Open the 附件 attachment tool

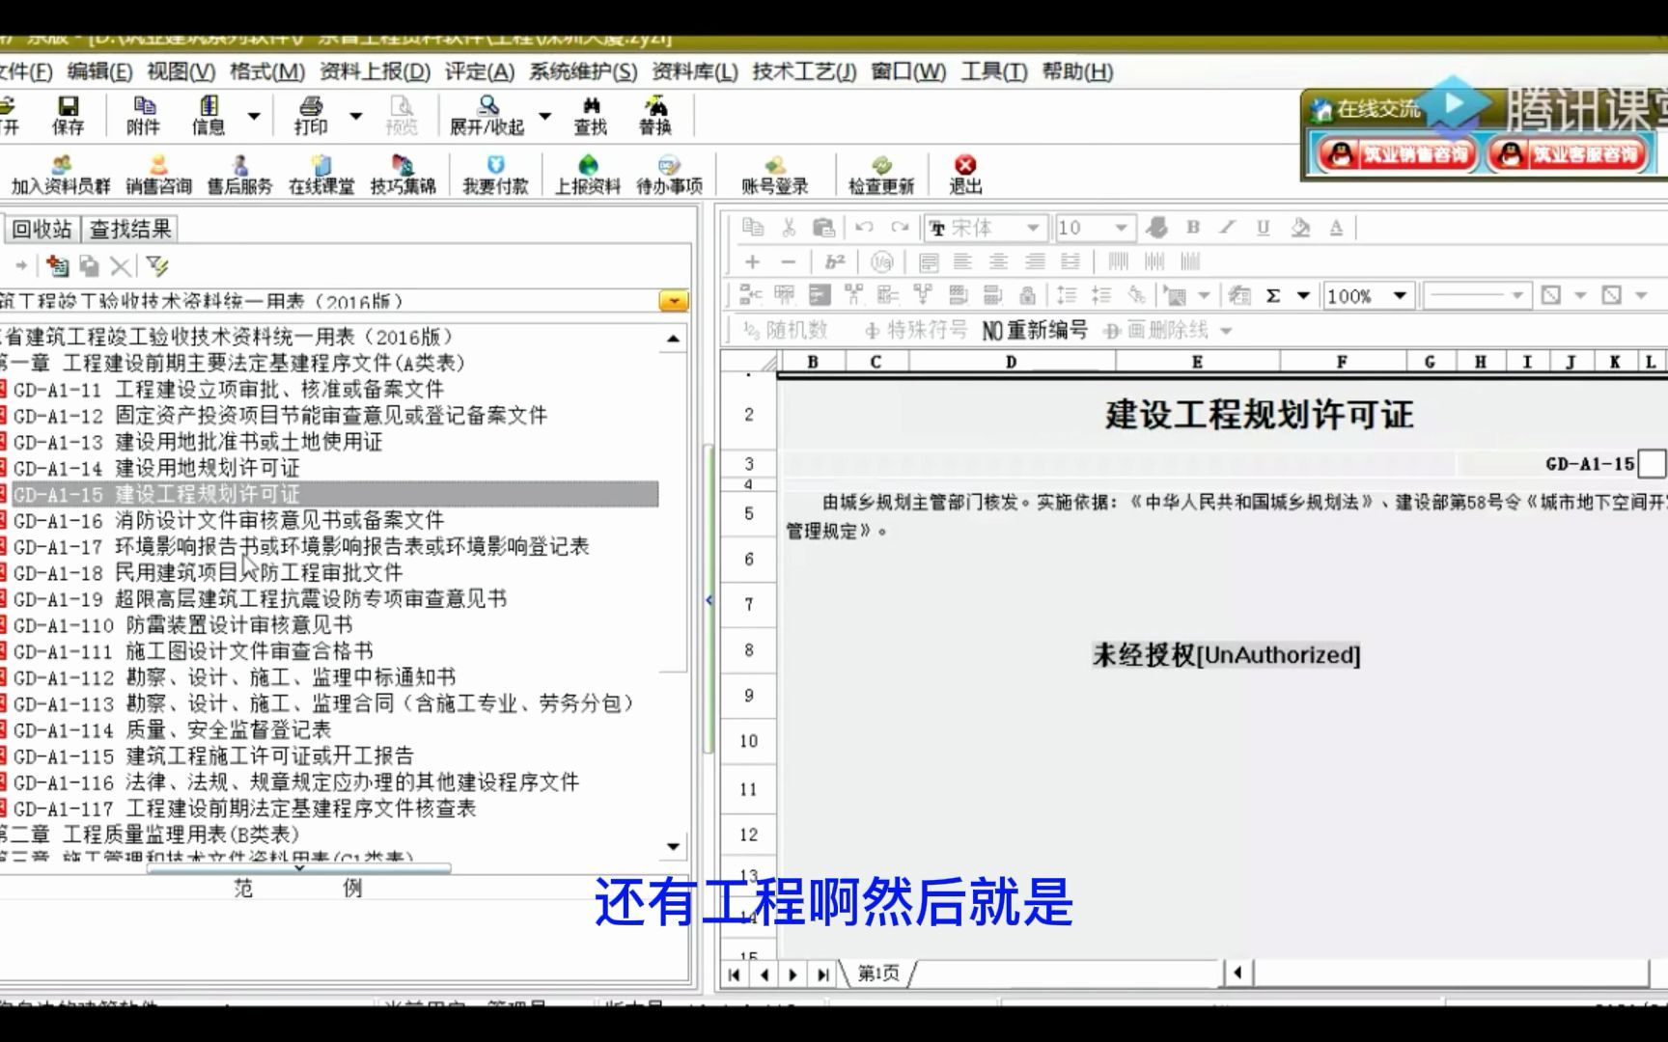143,115
